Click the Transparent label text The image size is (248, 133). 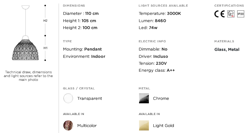pos(90,99)
